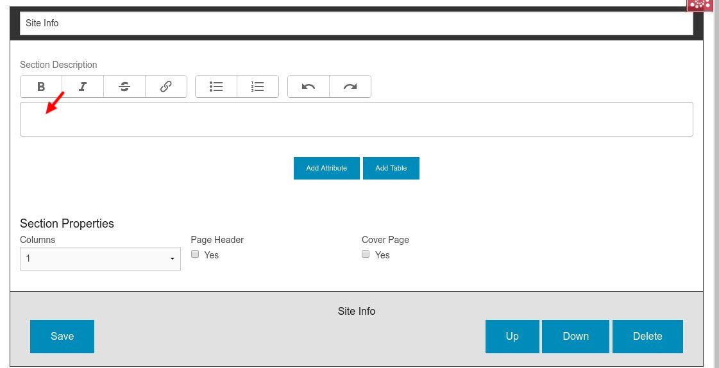Undo the last edit in the description
Viewport: 719px width, 368px height.
point(309,87)
